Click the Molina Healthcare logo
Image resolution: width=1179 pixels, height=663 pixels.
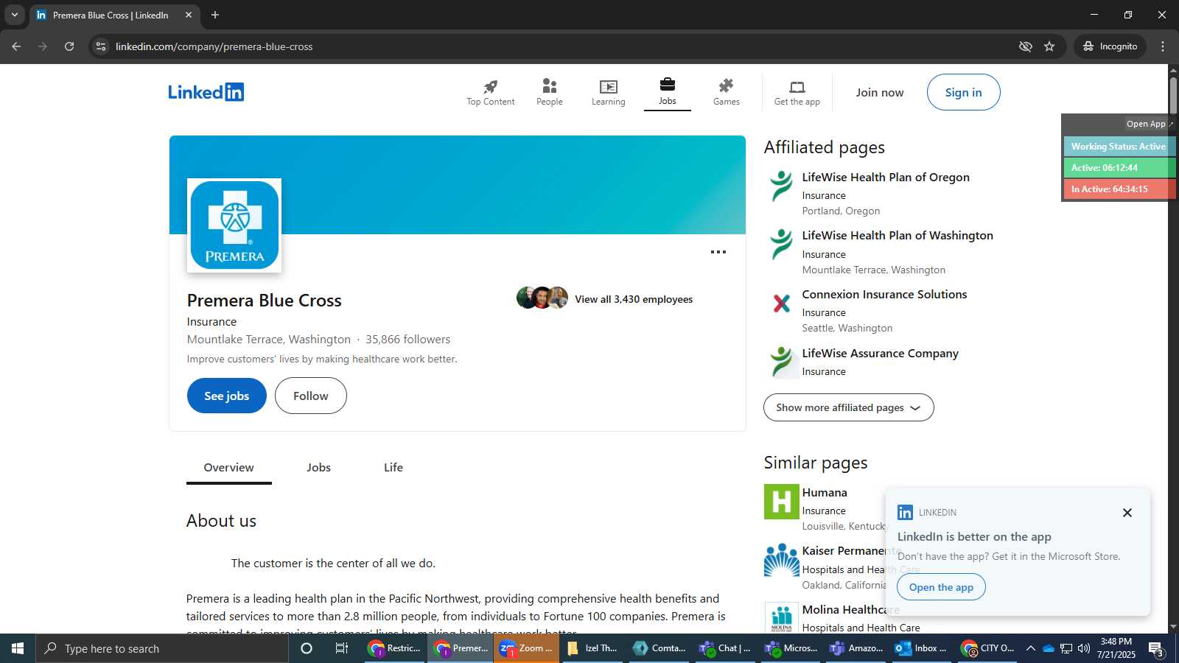click(781, 618)
